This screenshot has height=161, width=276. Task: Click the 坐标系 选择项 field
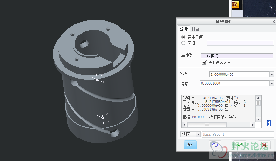237,56
